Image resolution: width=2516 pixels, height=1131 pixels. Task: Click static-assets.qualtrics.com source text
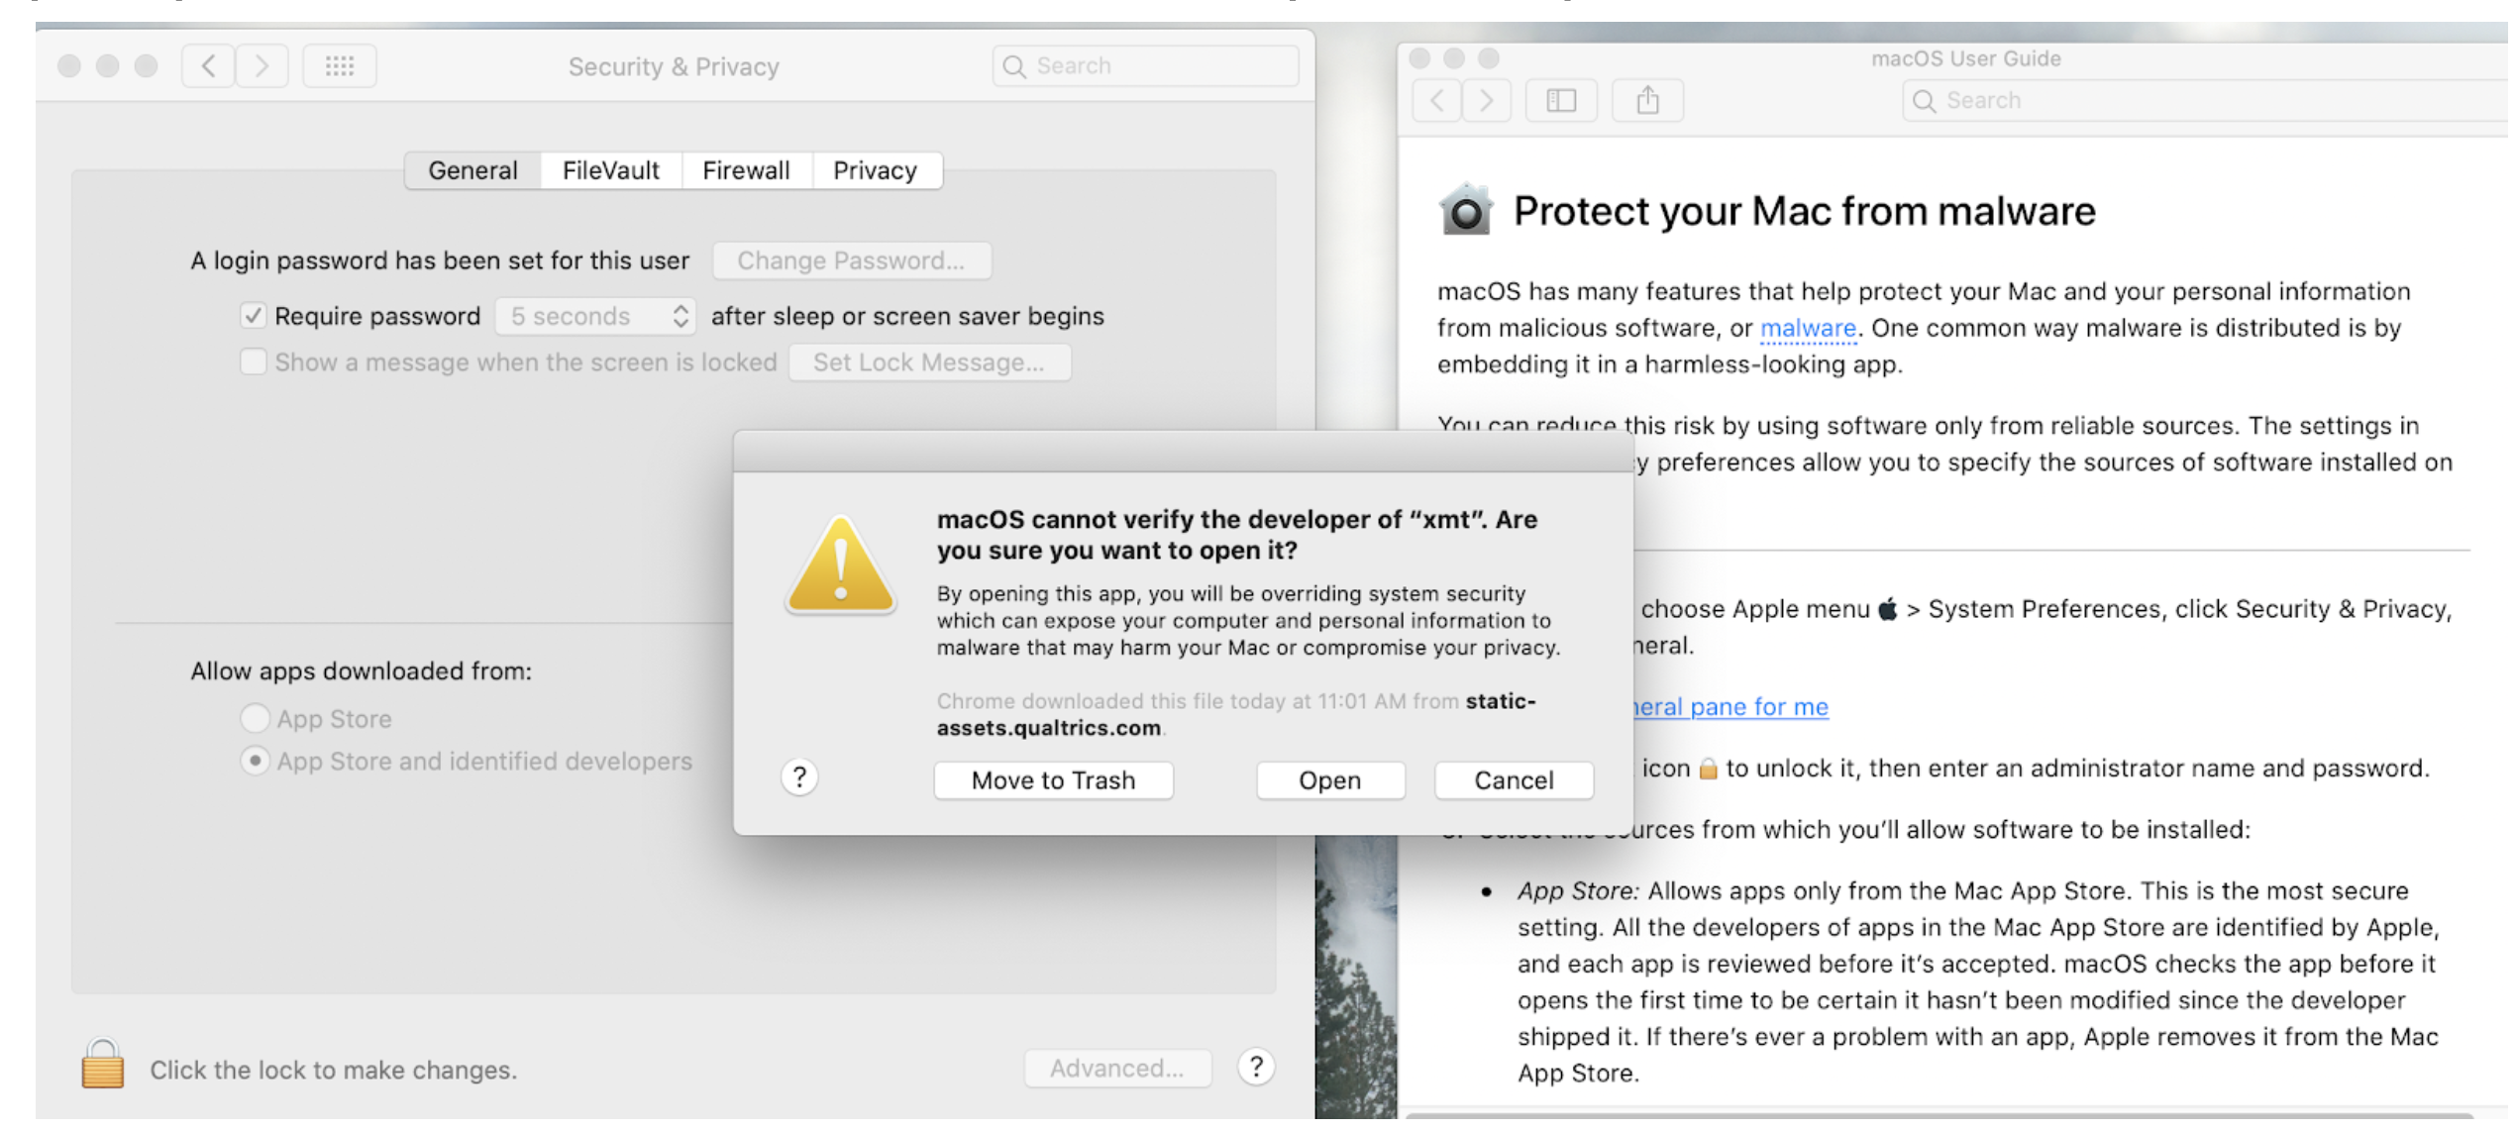pyautogui.click(x=1236, y=714)
